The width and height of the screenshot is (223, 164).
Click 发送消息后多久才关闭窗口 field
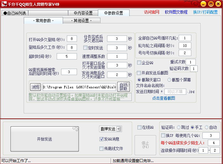tap(117, 75)
